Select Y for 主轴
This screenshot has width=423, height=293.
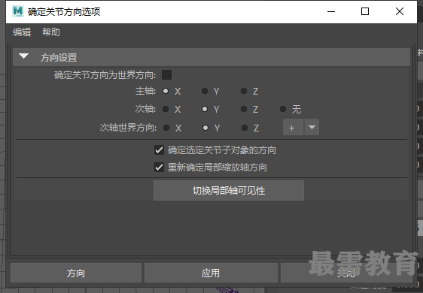[x=205, y=91]
